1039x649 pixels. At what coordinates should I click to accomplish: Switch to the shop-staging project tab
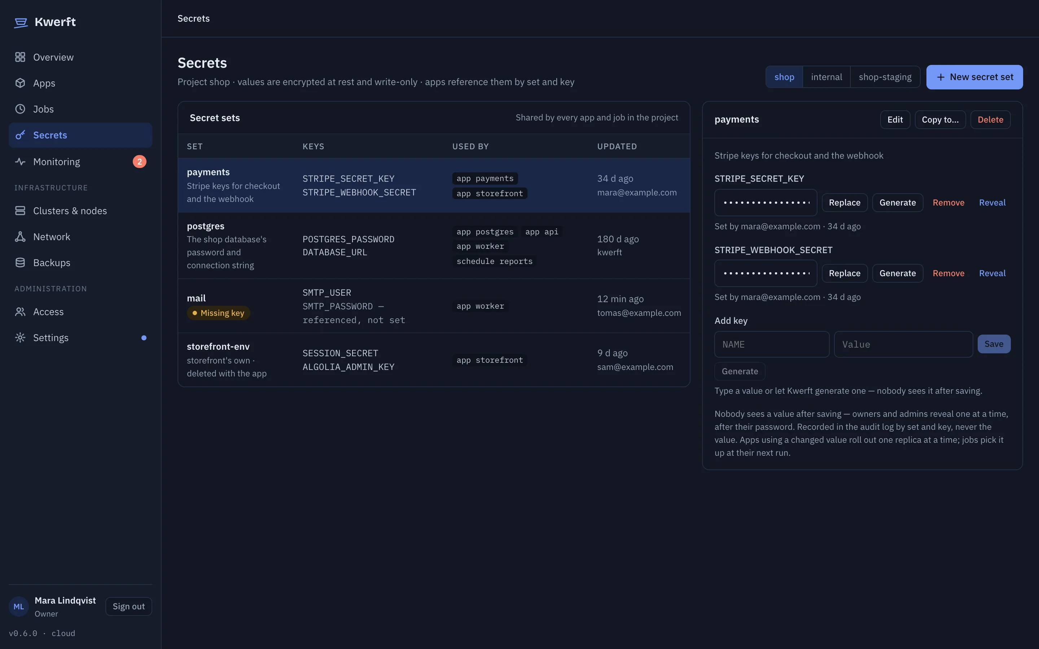pyautogui.click(x=885, y=77)
